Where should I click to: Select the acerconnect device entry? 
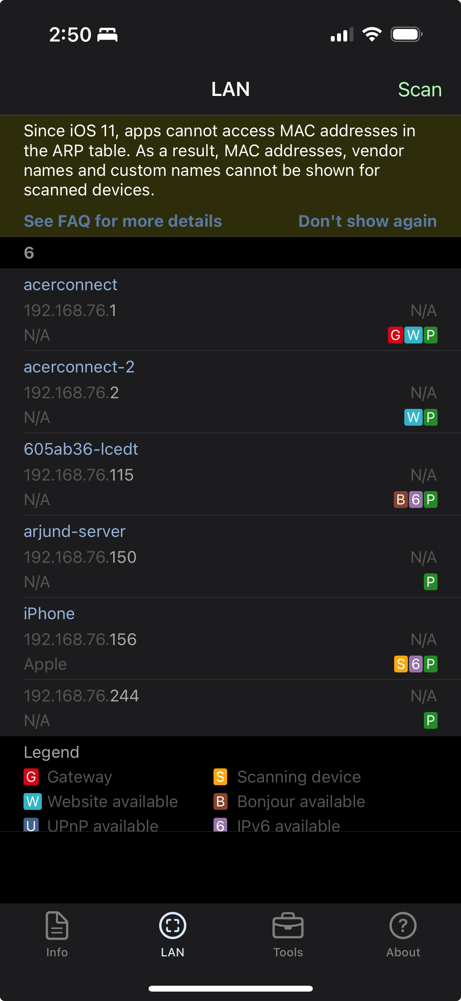click(x=156, y=309)
